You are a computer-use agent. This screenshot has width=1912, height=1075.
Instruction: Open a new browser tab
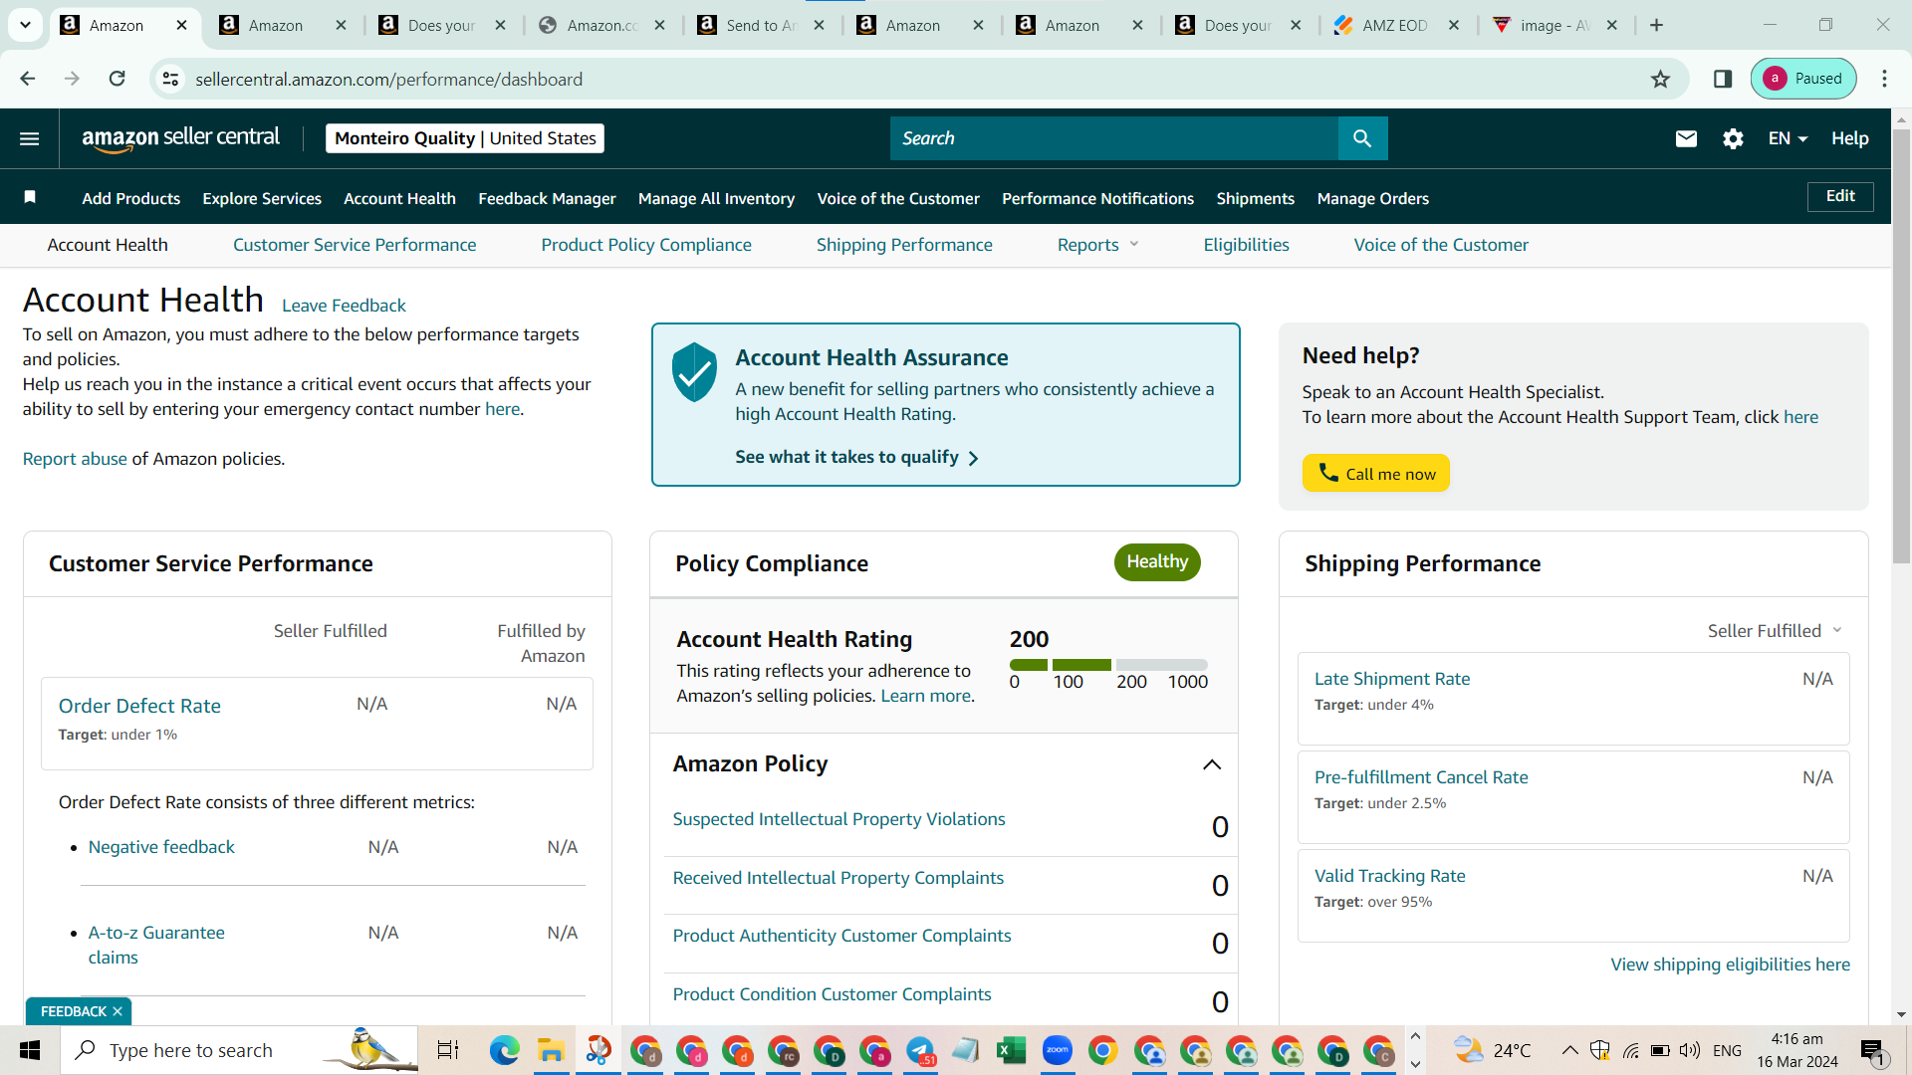pos(1657,25)
